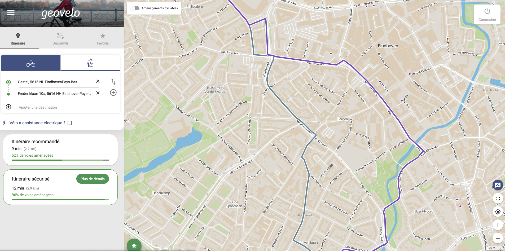Open the Favoris tab

[103, 39]
